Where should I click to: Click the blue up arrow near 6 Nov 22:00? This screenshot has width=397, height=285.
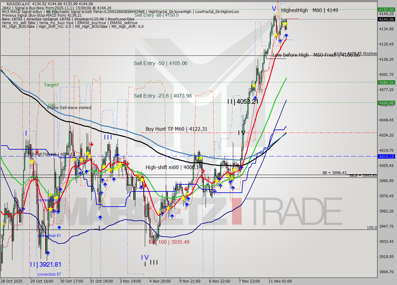[x=220, y=186]
